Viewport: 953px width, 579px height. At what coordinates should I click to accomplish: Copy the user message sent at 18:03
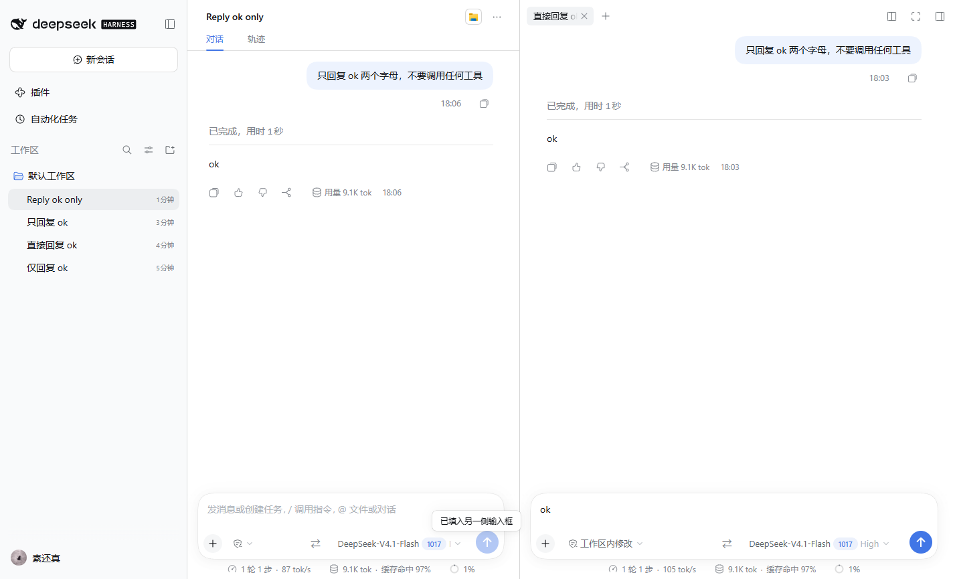coord(912,78)
